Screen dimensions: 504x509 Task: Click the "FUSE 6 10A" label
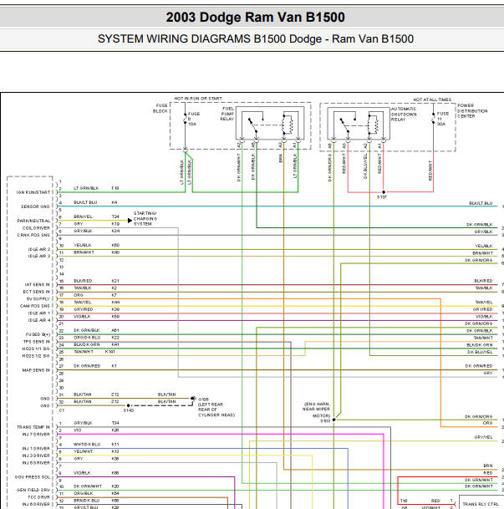click(194, 119)
